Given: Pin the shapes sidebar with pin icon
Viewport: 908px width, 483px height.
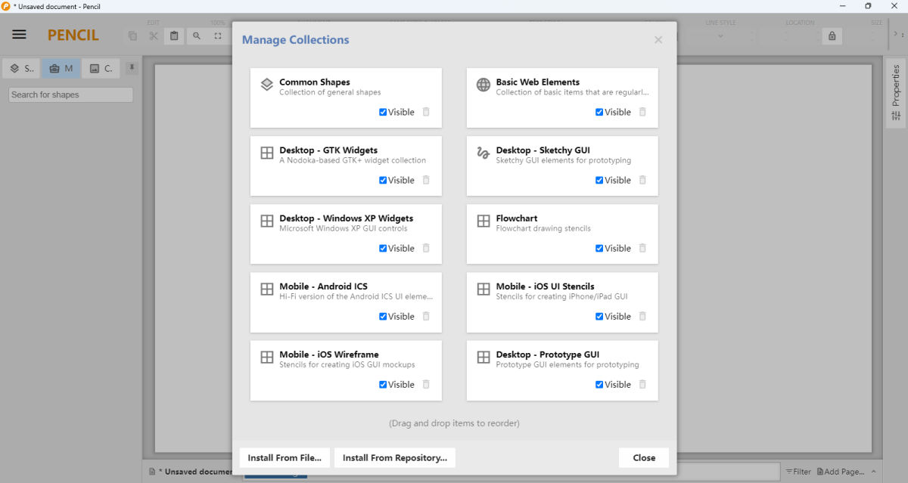Looking at the screenshot, I should 132,68.
